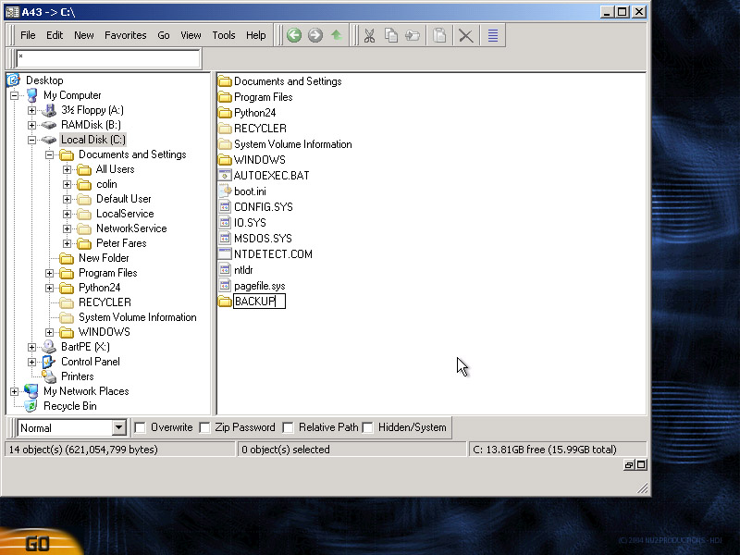Click the restore button in bottom corner
This screenshot has height=555, width=740.
click(x=629, y=465)
